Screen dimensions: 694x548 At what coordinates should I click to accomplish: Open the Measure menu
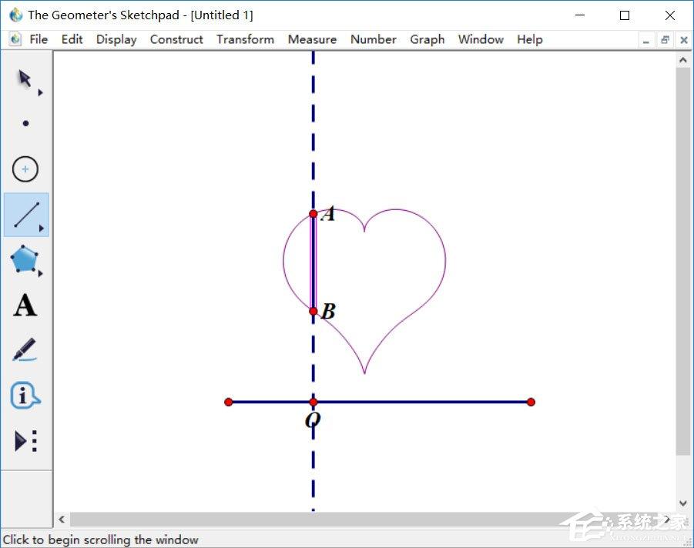click(x=312, y=39)
